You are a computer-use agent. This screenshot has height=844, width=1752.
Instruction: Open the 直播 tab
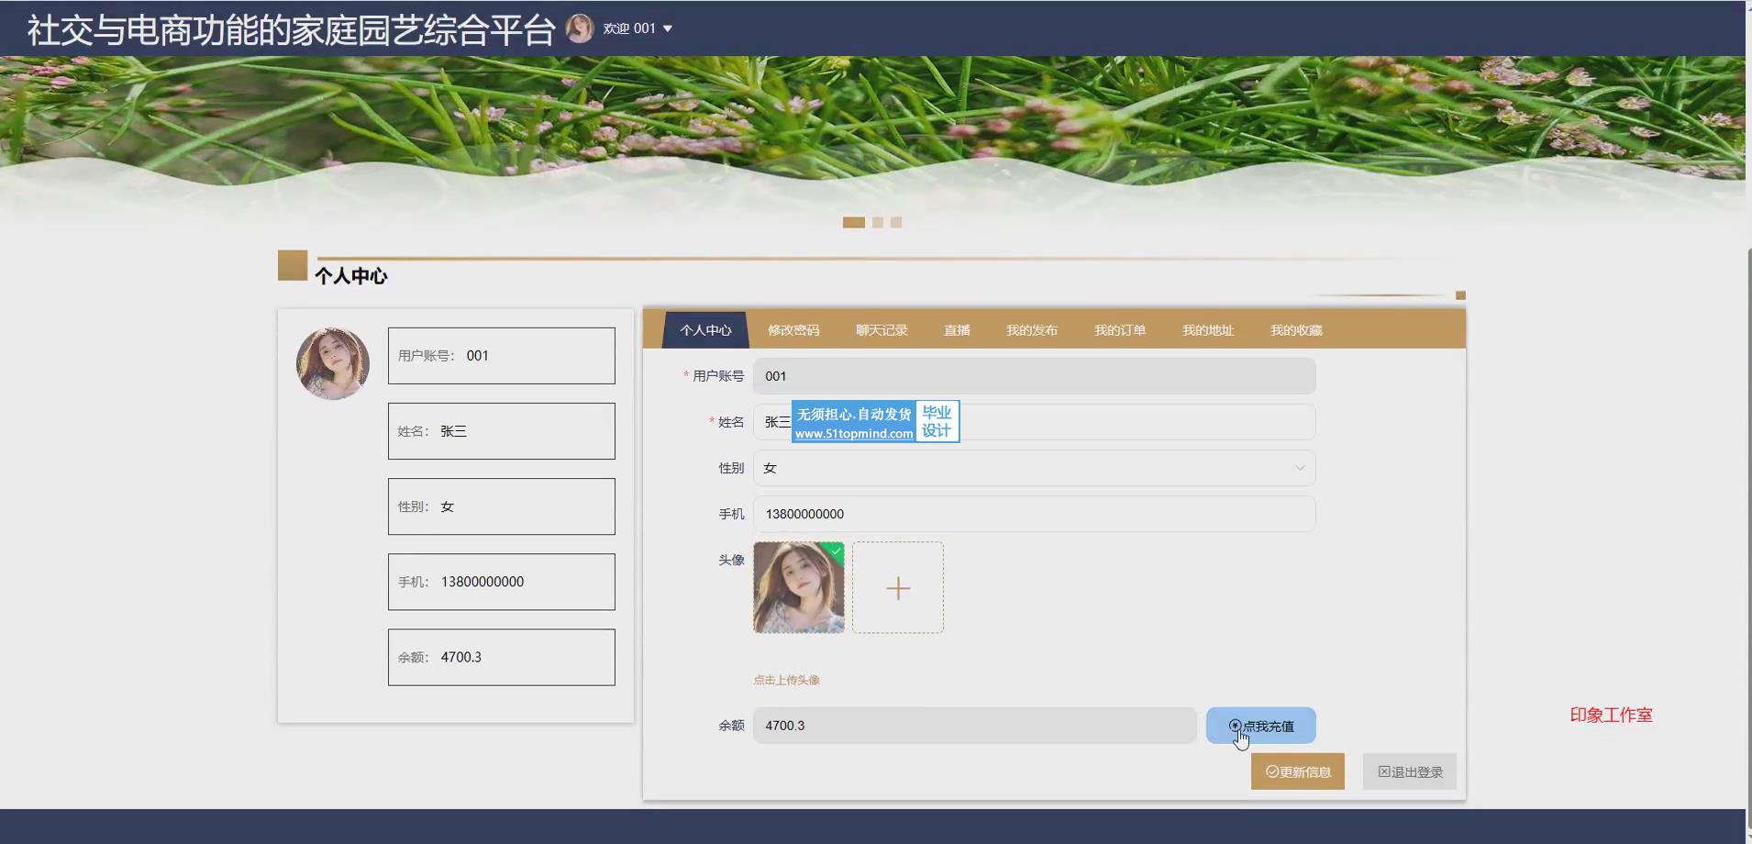pyautogui.click(x=957, y=330)
